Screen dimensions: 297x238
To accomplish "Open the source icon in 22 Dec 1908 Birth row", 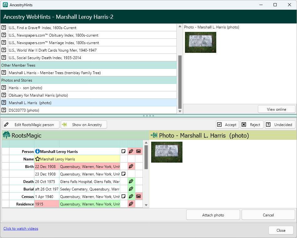I will tap(131, 166).
